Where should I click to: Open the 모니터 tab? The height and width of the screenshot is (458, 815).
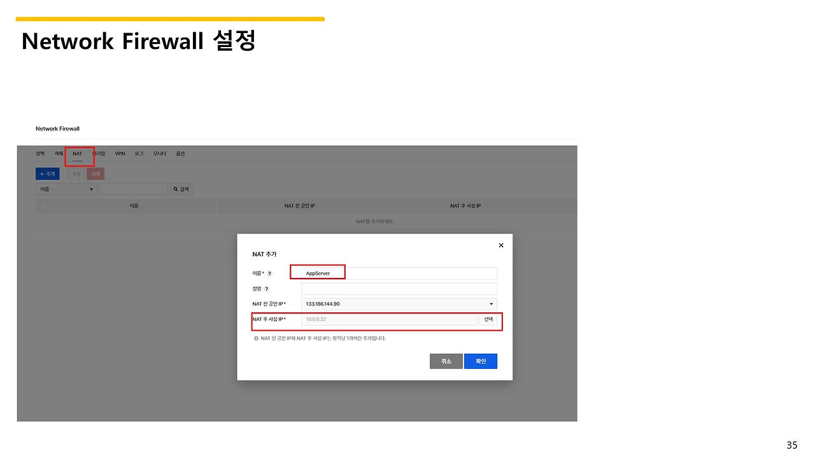(x=159, y=153)
